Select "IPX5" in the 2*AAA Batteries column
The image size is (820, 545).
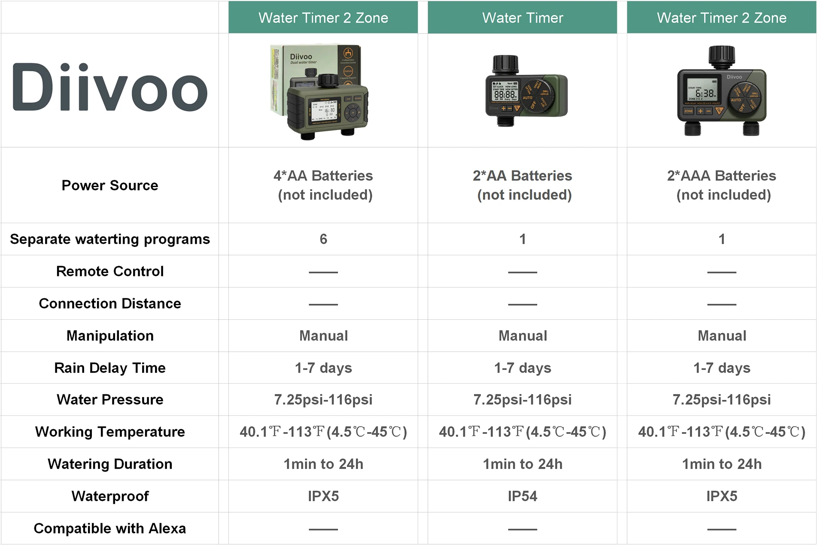pos(722,496)
